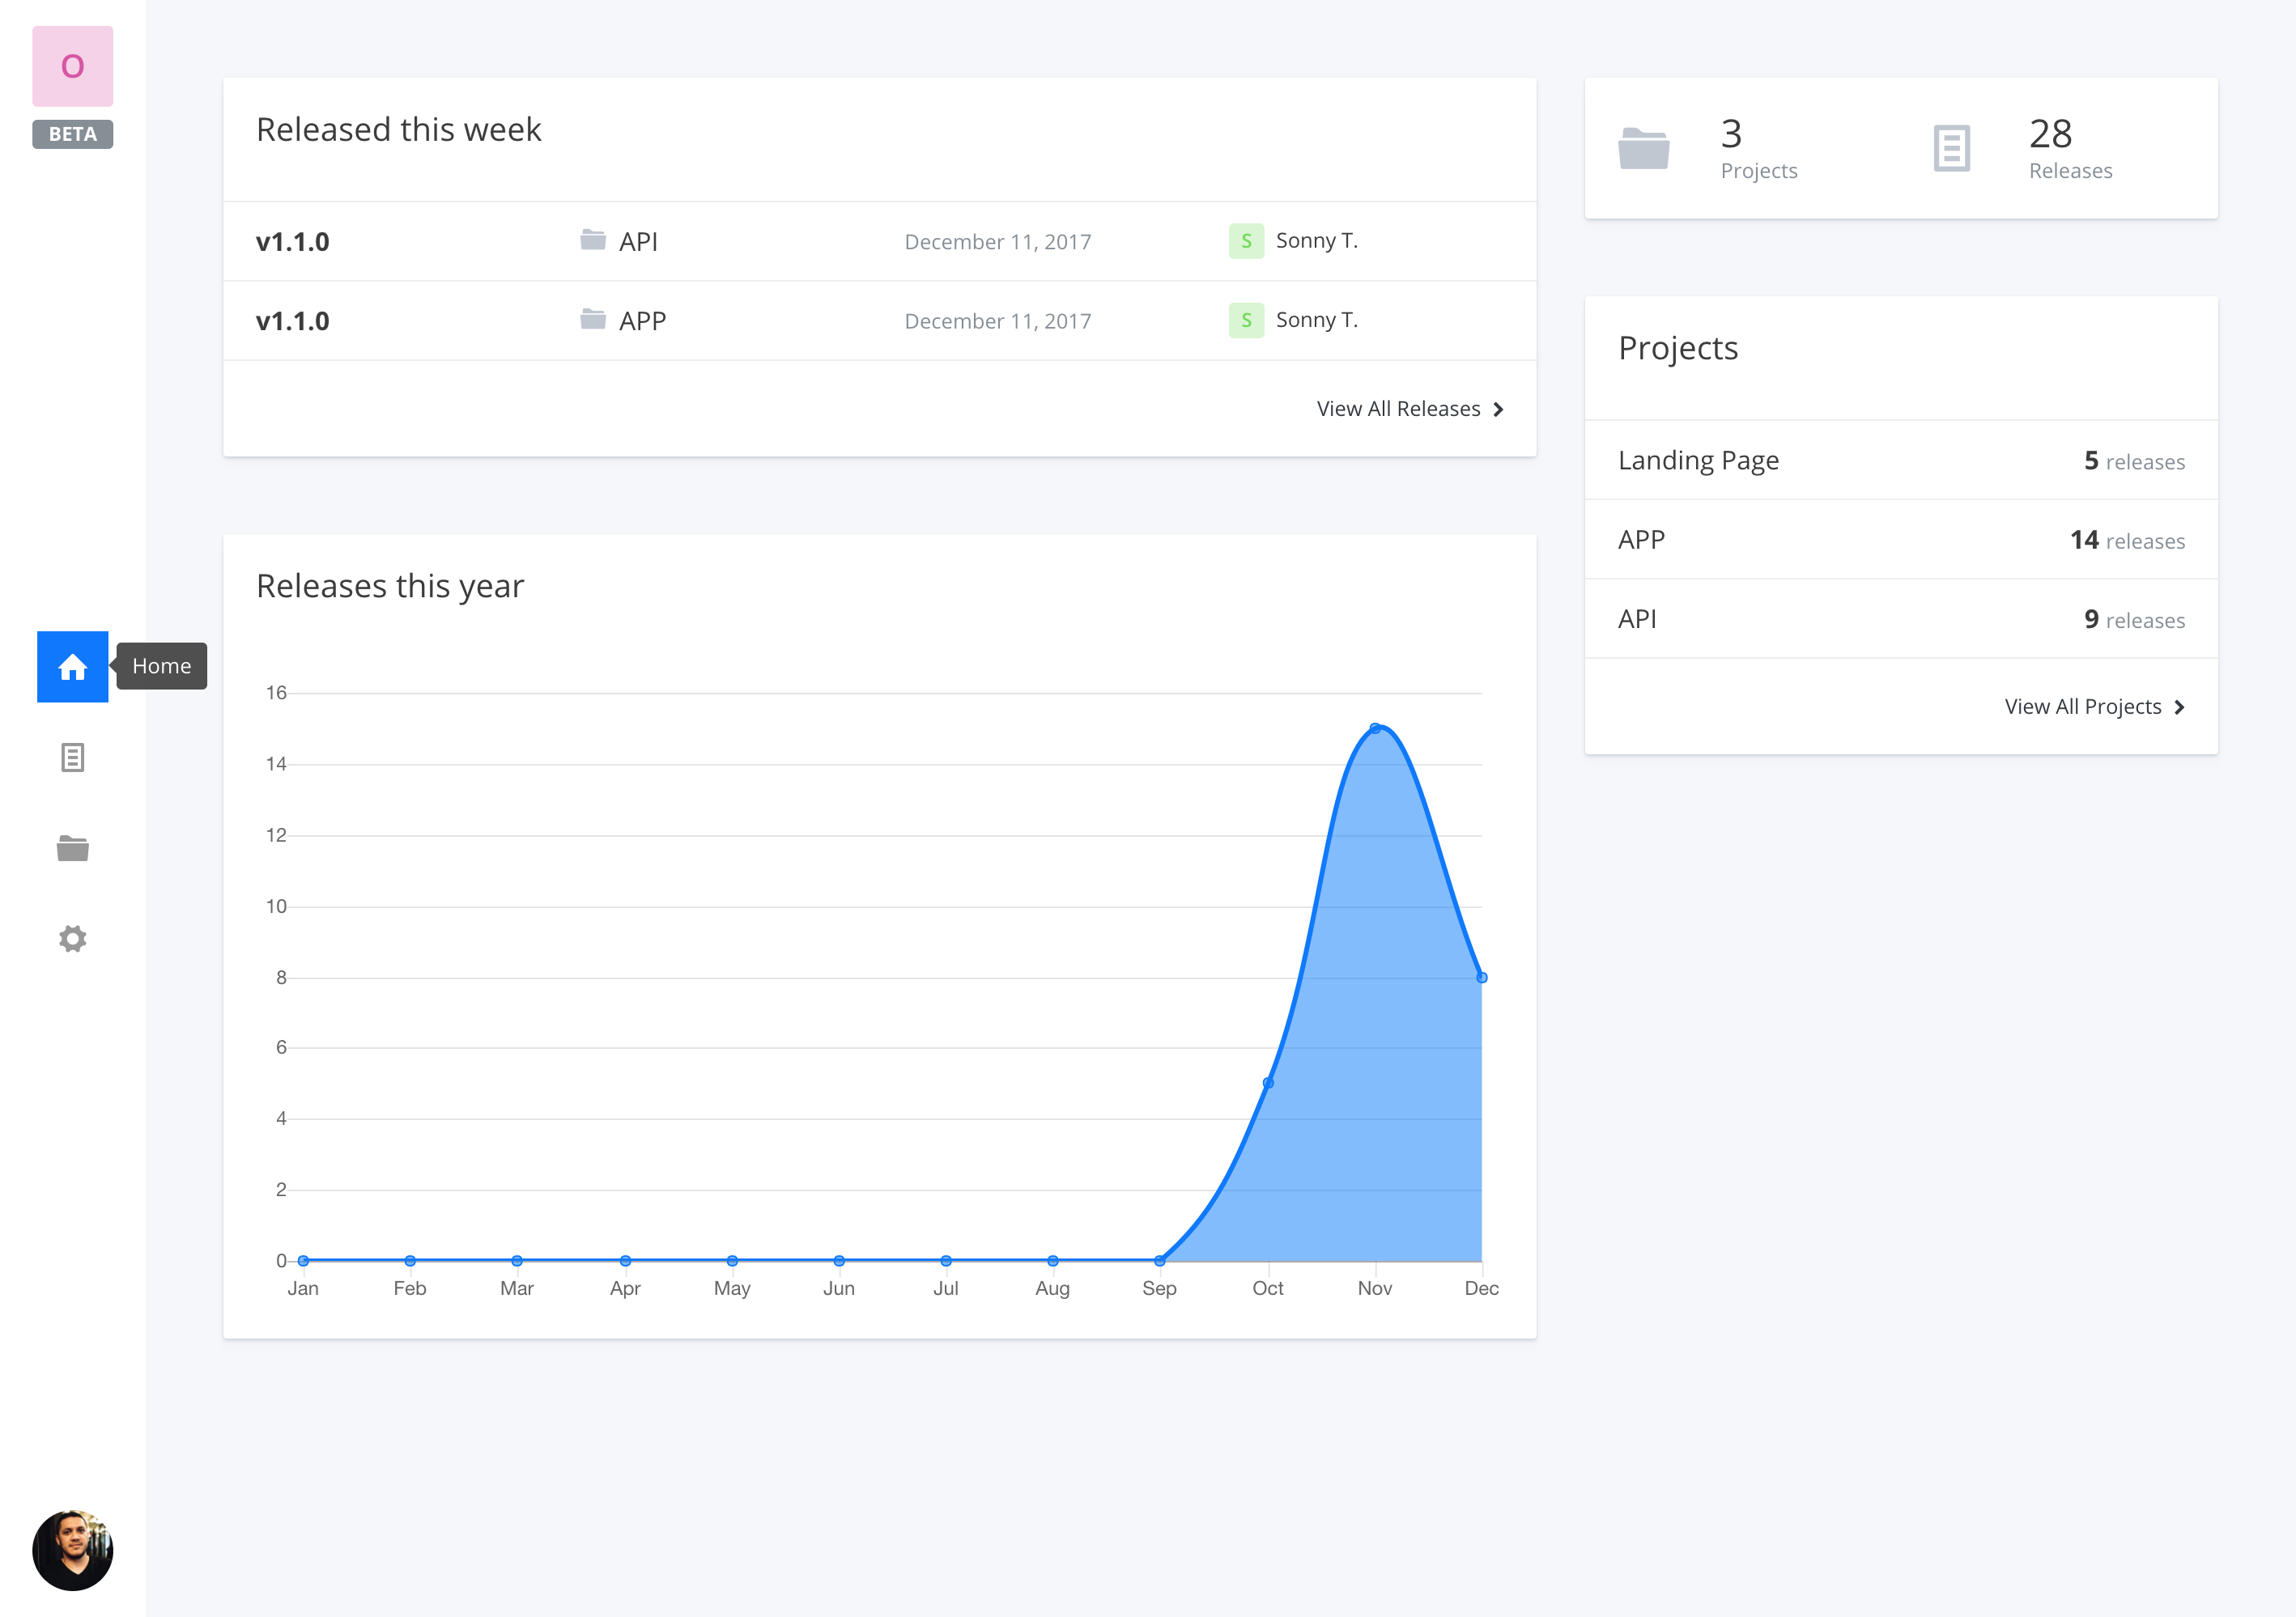Image resolution: width=2296 pixels, height=1617 pixels.
Task: Select the v1.1.0 APP release version
Action: [x=292, y=320]
